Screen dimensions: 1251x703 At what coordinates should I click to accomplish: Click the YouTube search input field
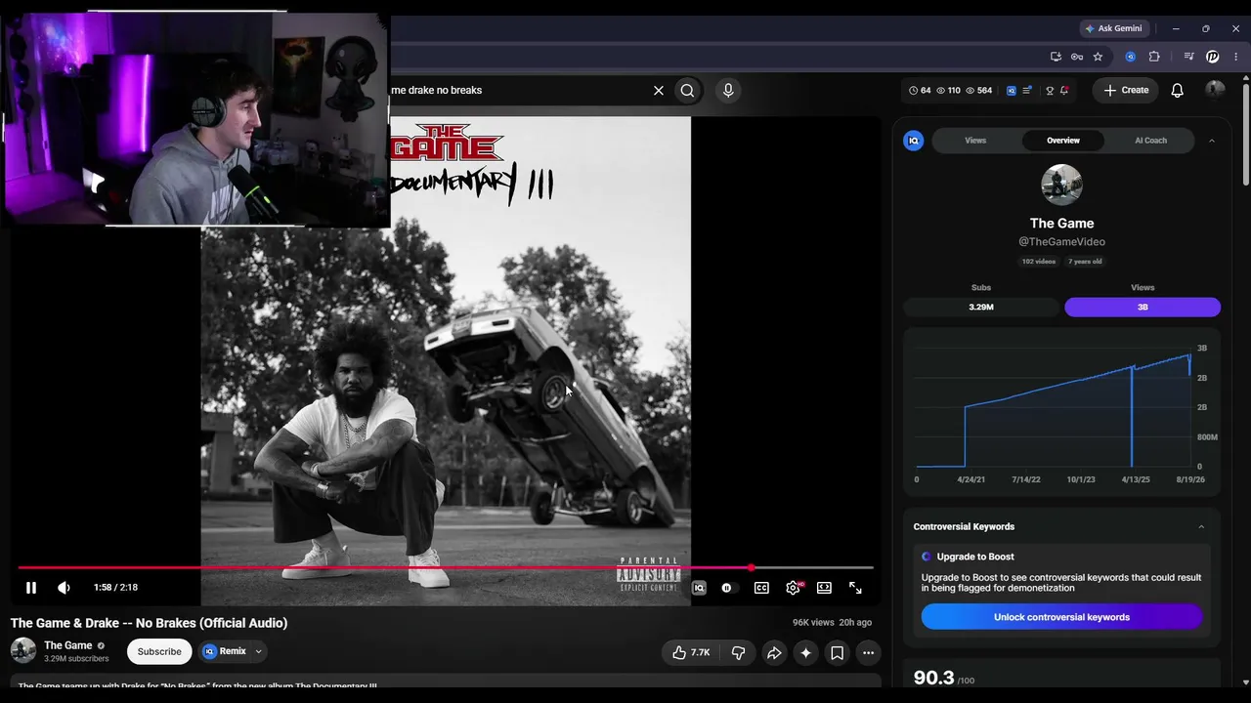tap(518, 90)
